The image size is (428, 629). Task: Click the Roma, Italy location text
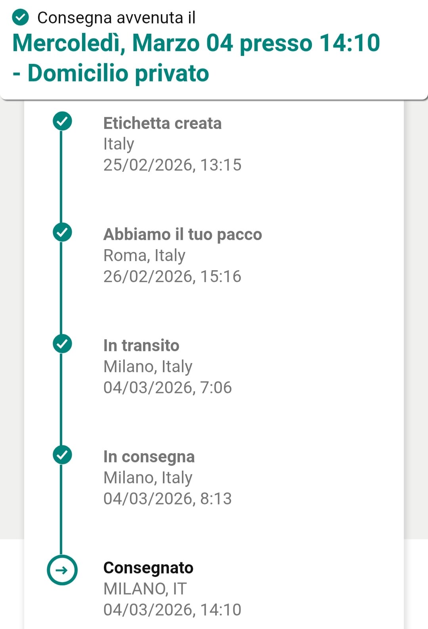(x=144, y=256)
